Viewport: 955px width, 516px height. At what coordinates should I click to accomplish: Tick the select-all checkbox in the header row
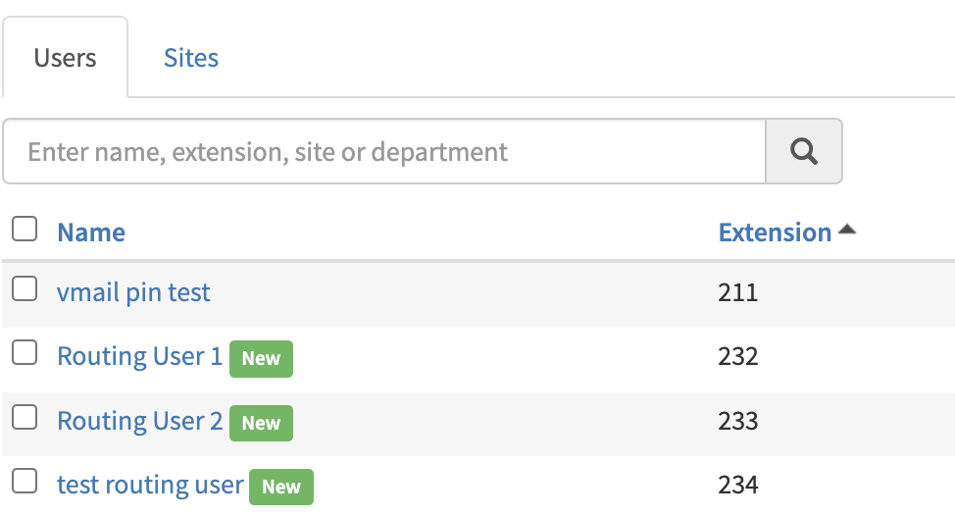25,230
